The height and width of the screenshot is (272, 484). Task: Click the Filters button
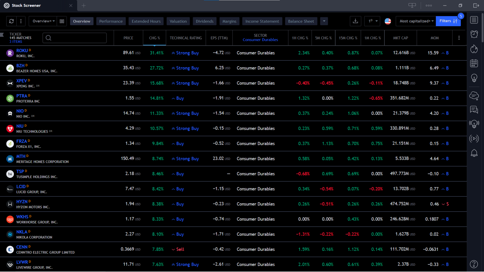[448, 21]
